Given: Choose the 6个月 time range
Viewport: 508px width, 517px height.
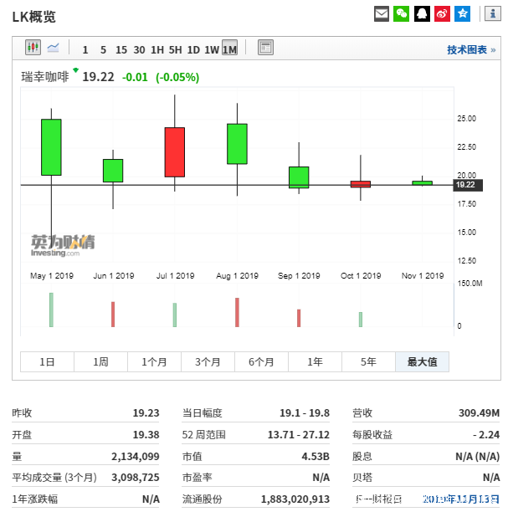Looking at the screenshot, I should [x=261, y=361].
